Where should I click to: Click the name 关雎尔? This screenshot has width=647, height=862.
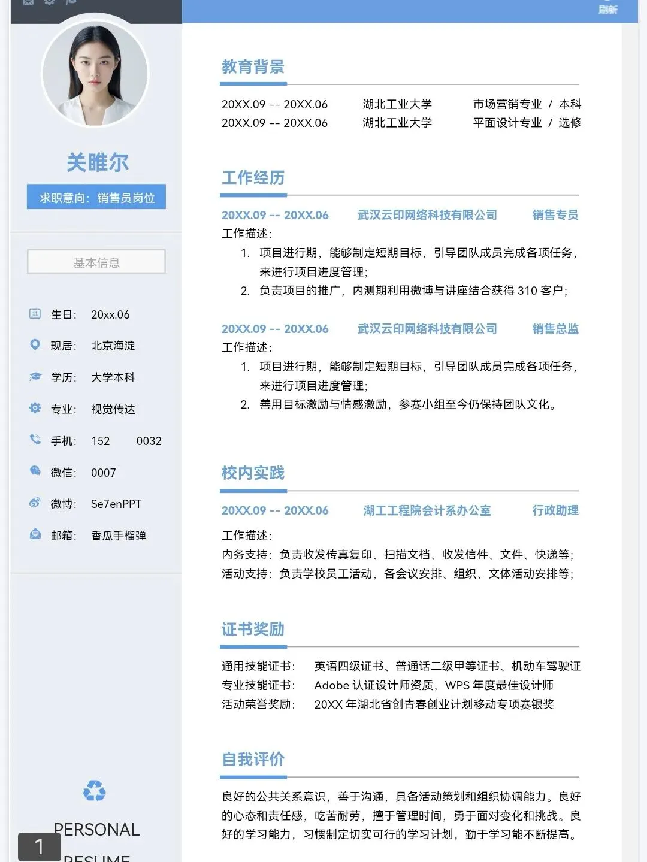pos(97,162)
